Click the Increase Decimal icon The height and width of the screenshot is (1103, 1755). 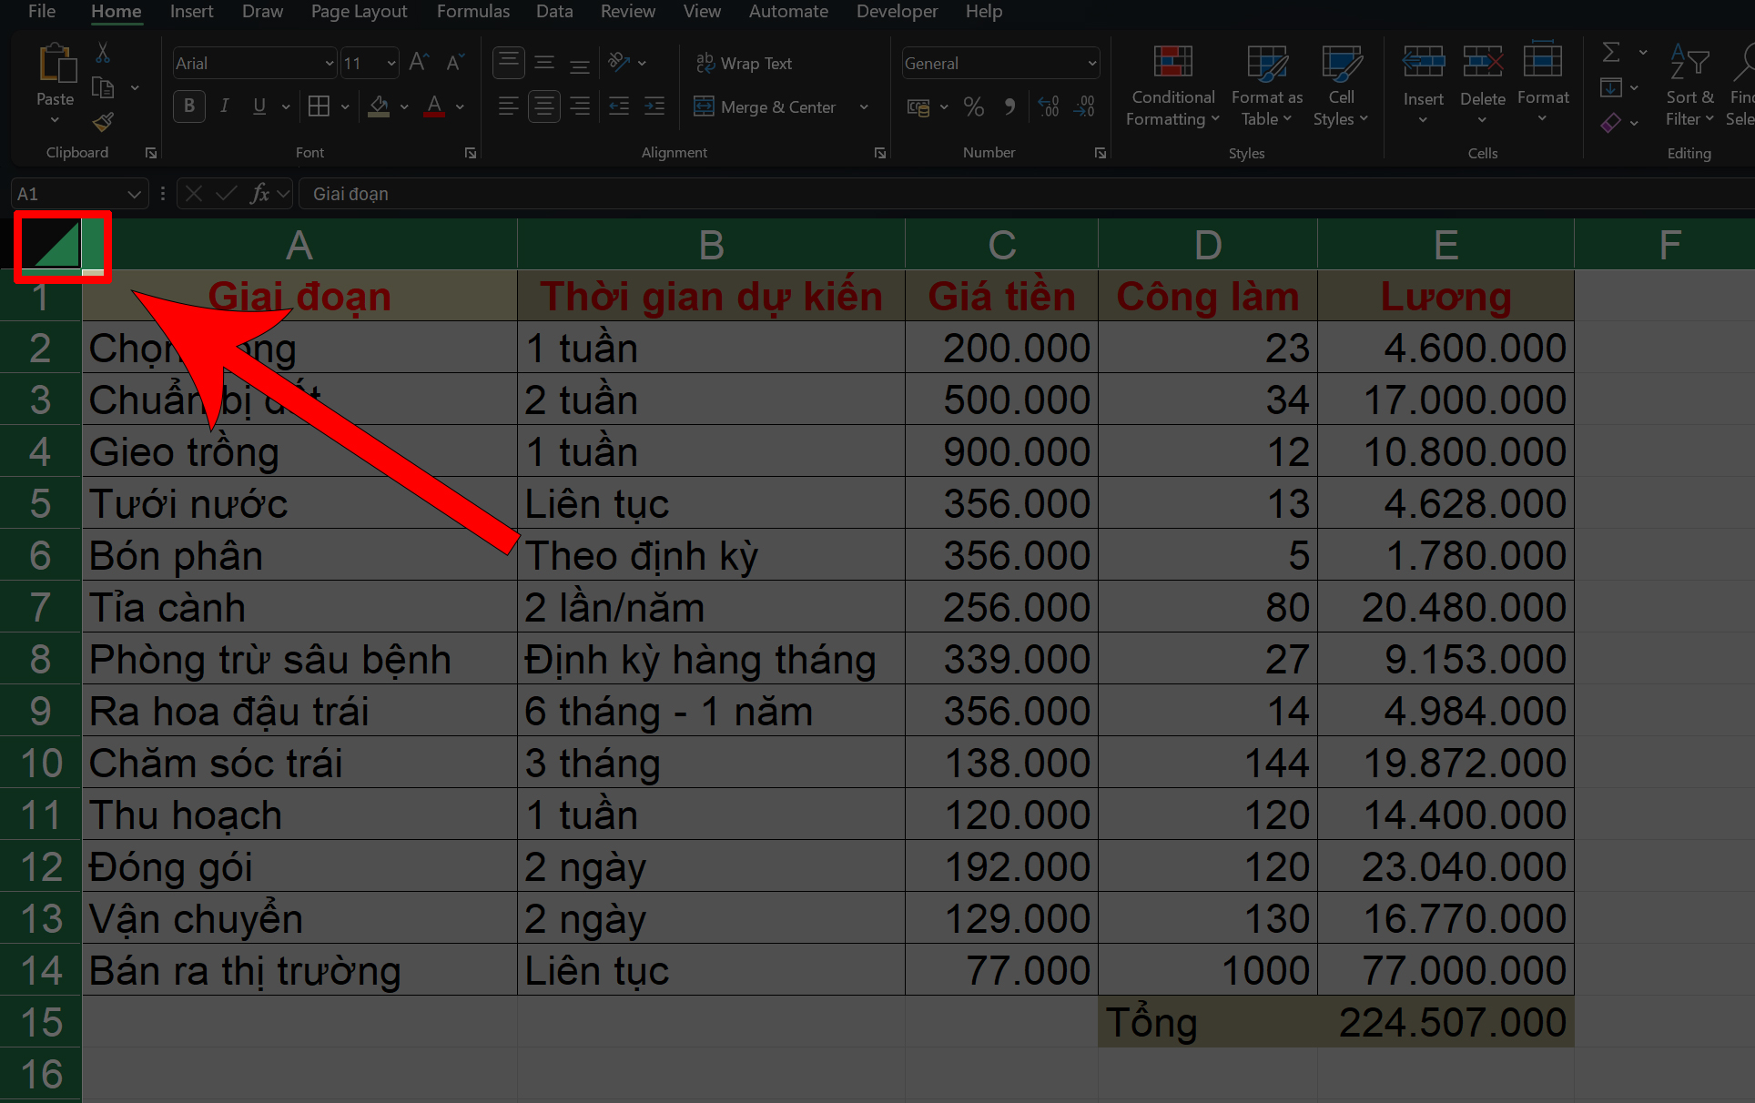(1049, 106)
